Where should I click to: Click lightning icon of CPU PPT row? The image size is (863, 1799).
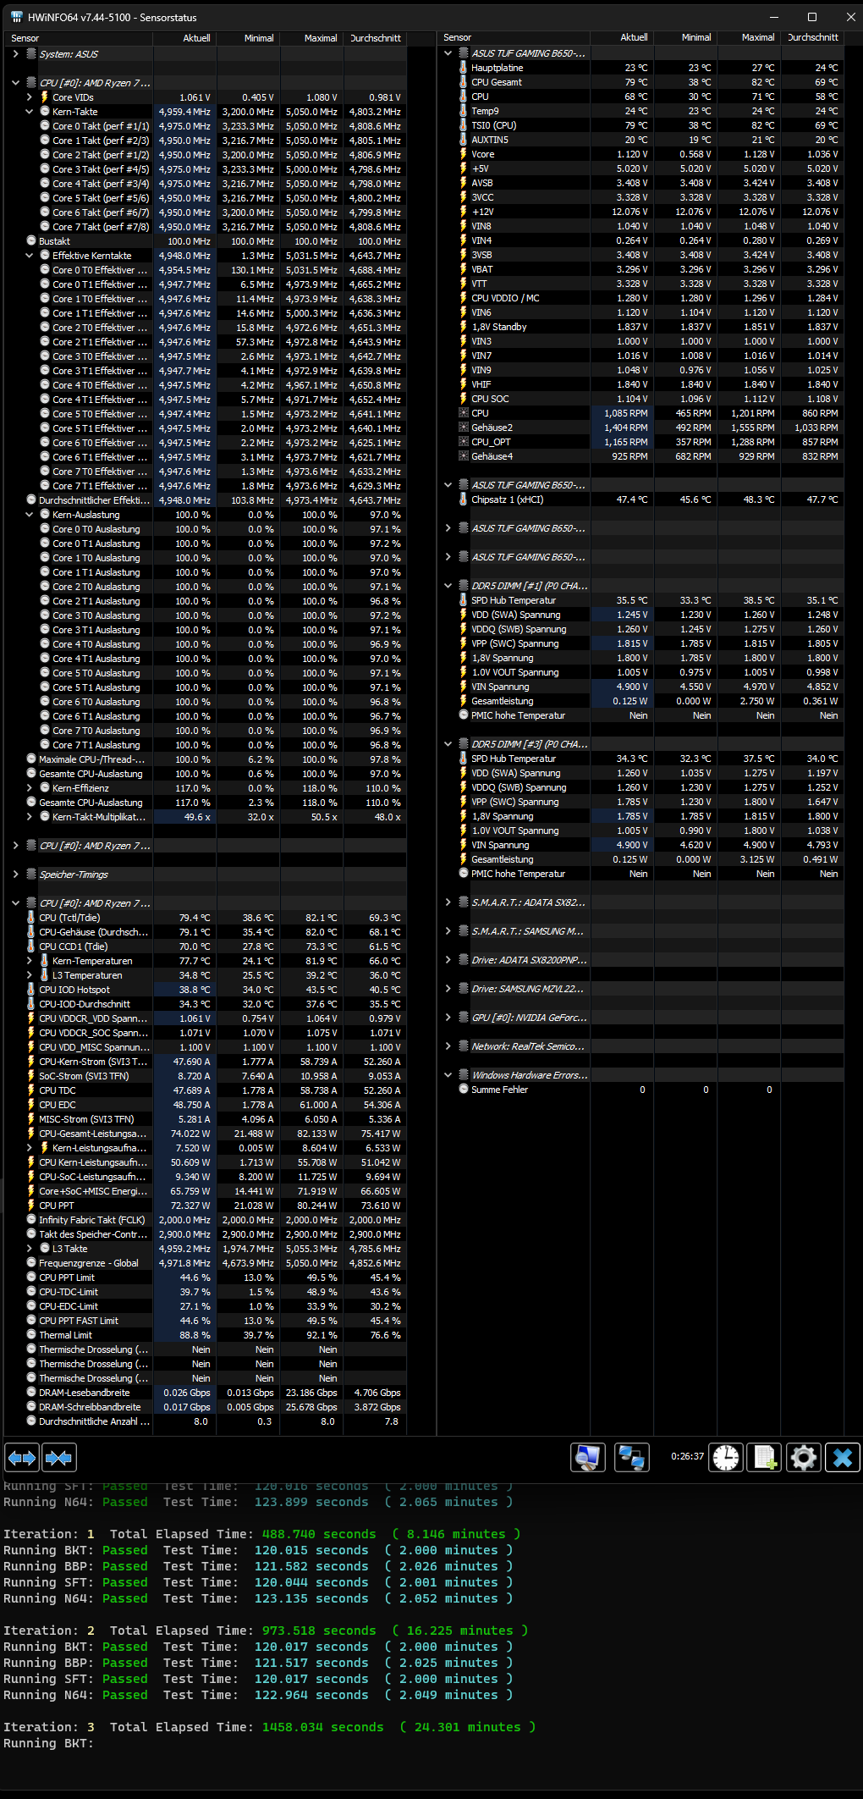[x=31, y=1206]
